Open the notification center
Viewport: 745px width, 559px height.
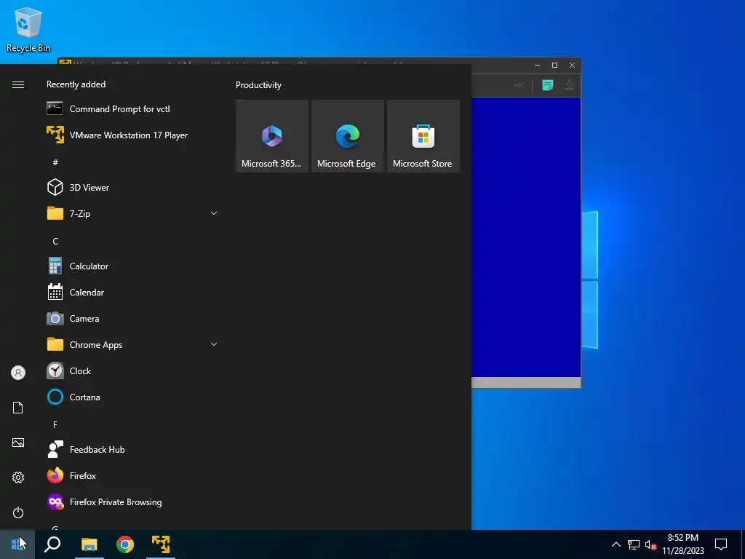pos(721,544)
